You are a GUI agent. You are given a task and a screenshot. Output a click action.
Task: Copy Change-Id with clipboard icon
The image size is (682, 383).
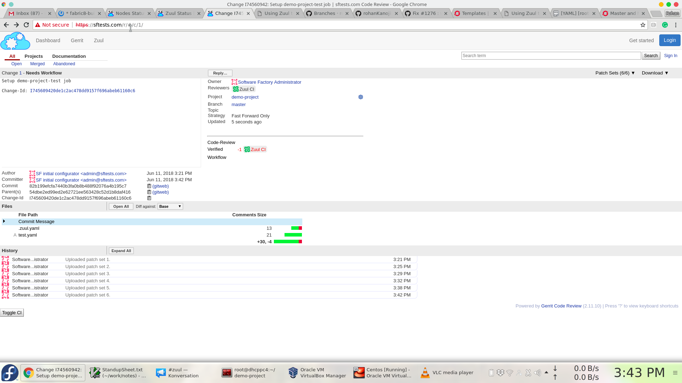tap(149, 198)
